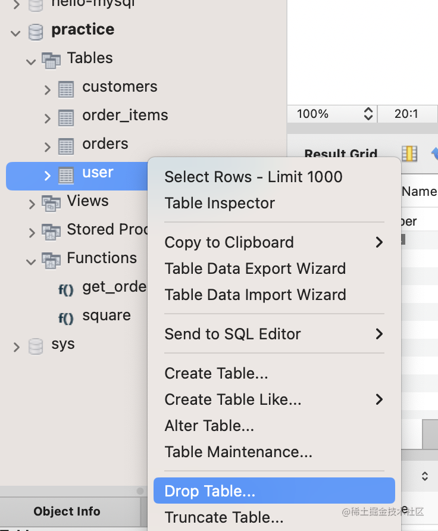The image size is (438, 531).
Task: Click the Result Grid icon
Action: (409, 154)
